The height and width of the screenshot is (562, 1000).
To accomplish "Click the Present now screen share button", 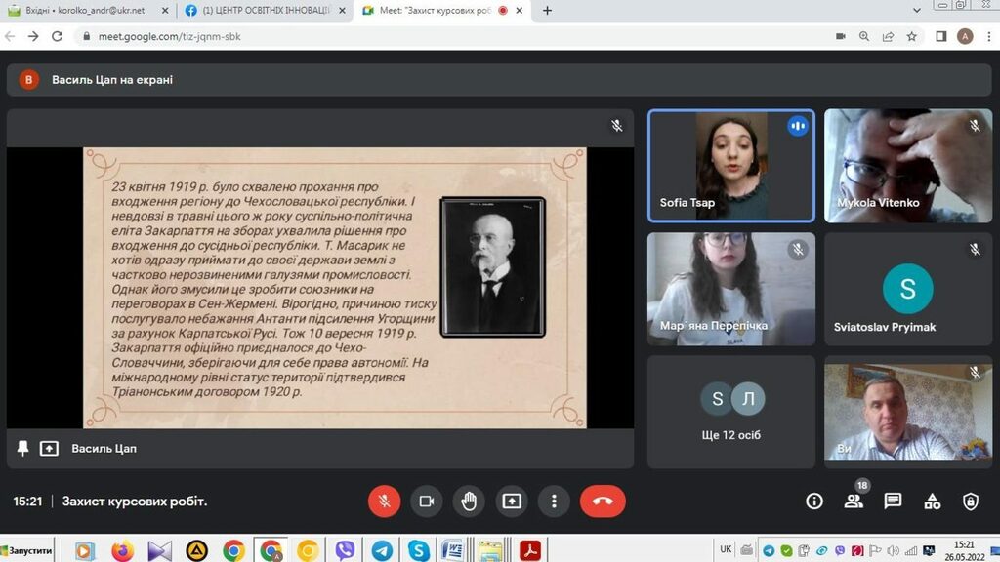I will (512, 502).
